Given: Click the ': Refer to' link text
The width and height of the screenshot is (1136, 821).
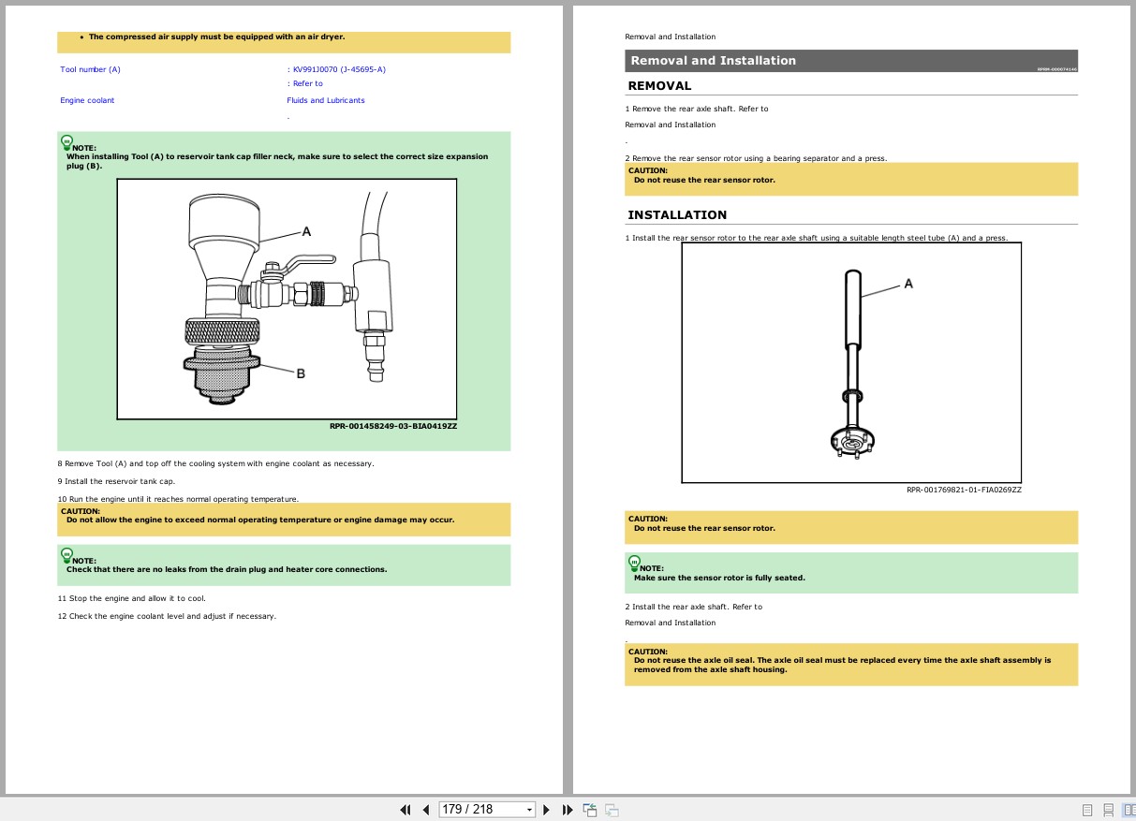Looking at the screenshot, I should 305,84.
